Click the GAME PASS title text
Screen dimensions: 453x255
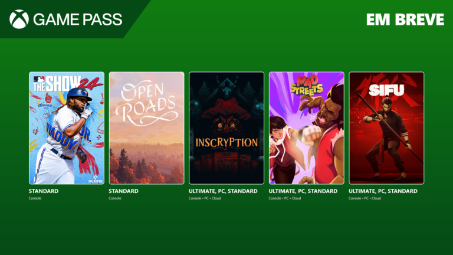pos(78,19)
